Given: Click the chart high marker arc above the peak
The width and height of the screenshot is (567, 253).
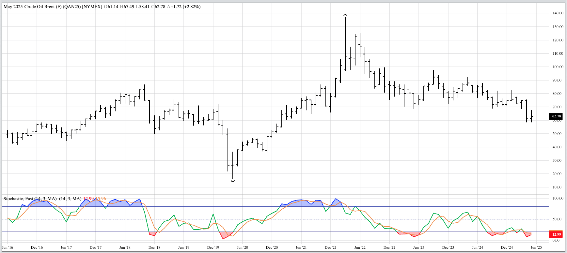Looking at the screenshot, I should pos(345,15).
